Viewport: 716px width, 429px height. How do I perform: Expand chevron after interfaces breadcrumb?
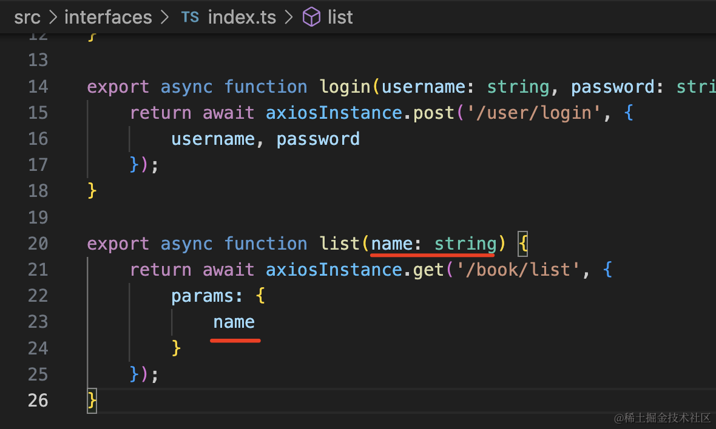click(164, 18)
